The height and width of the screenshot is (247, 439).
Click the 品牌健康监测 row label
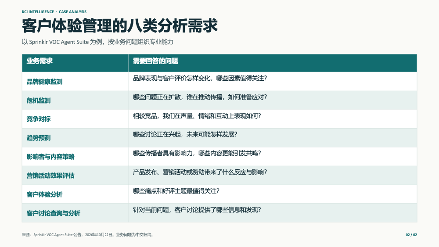44,82
